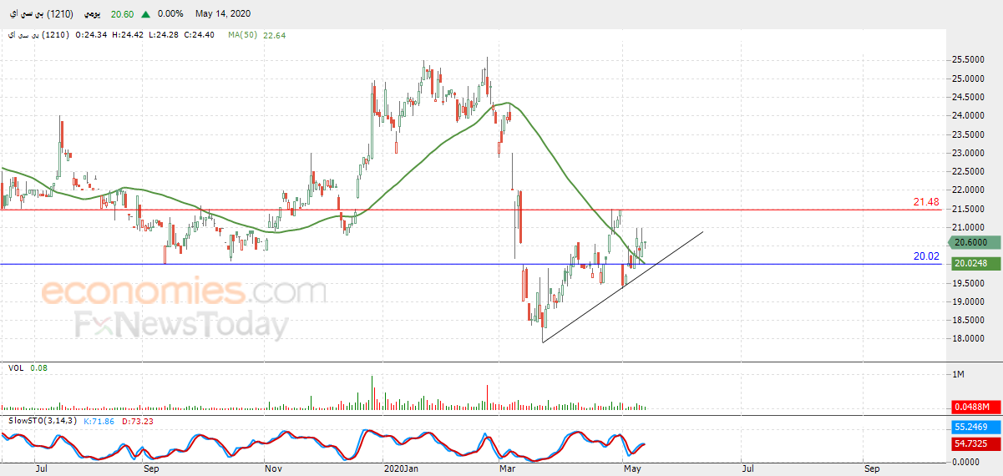Image resolution: width=1003 pixels, height=476 pixels.
Task: Click the moving average value 22.64
Action: coord(275,36)
